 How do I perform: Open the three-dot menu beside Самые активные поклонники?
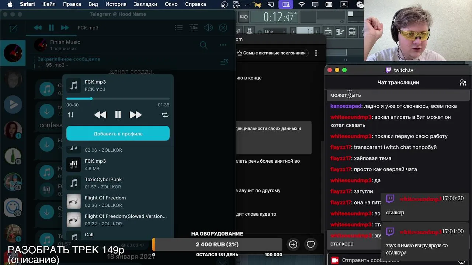click(x=316, y=53)
